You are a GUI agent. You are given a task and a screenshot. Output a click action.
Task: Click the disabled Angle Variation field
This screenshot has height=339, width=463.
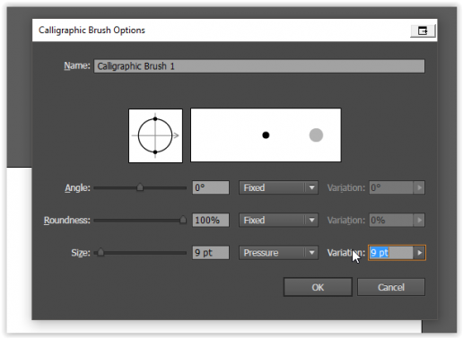(391, 187)
